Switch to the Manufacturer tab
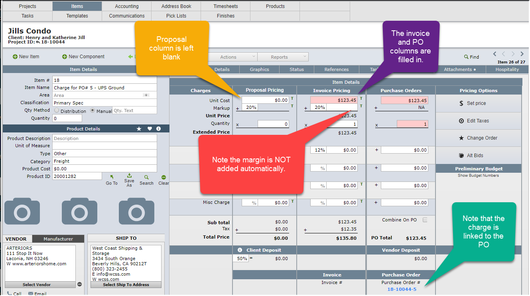The image size is (530, 296). (58, 239)
